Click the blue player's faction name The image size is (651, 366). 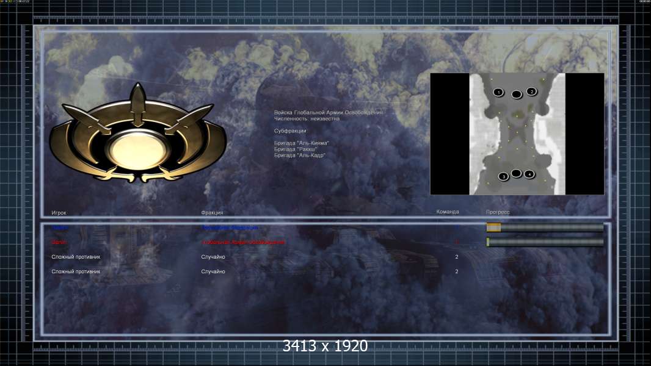pos(230,228)
